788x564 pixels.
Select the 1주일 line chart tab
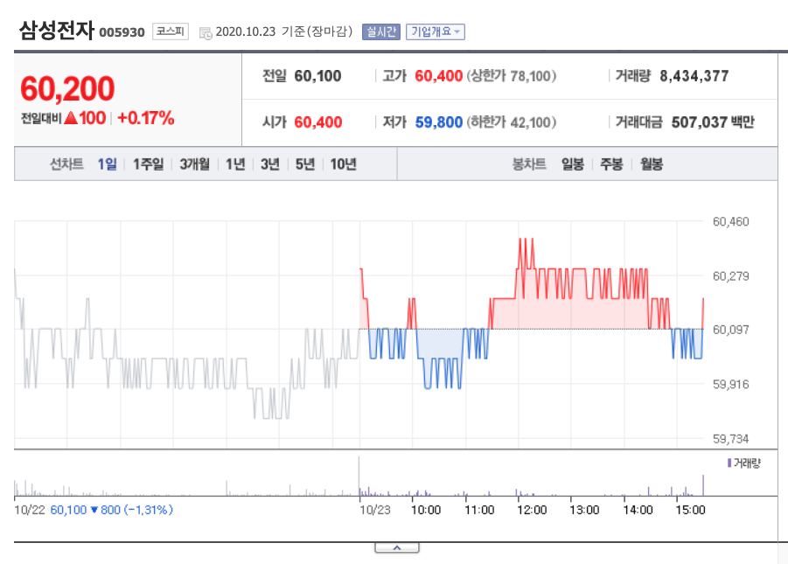pos(149,164)
